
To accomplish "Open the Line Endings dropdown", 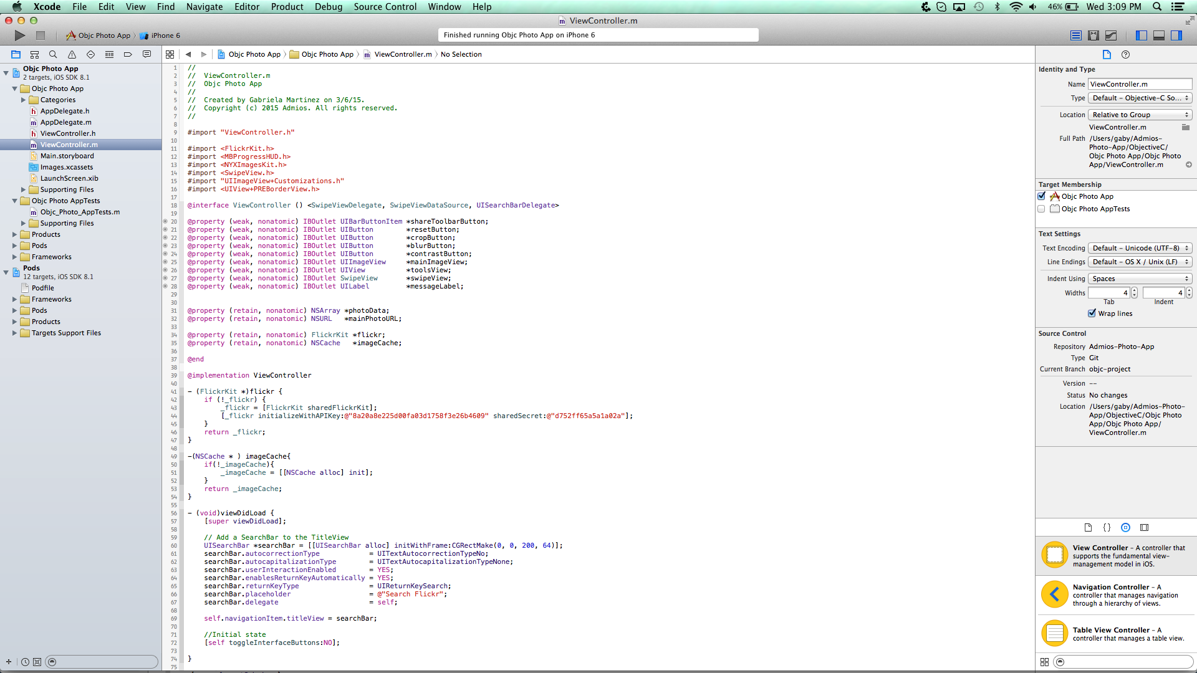I will coord(1140,262).
